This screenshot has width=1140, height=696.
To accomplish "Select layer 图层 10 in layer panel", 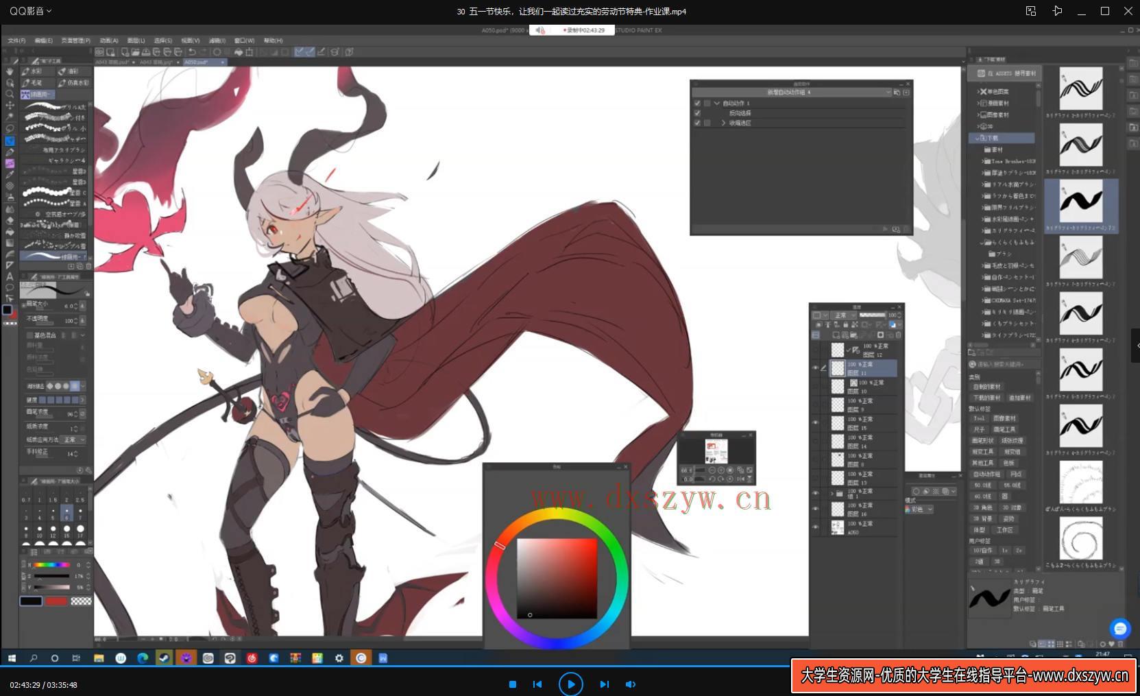I will point(863,387).
